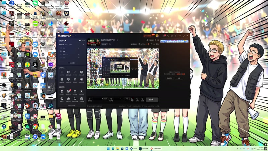Open Steam from the taskbar

coord(134,149)
